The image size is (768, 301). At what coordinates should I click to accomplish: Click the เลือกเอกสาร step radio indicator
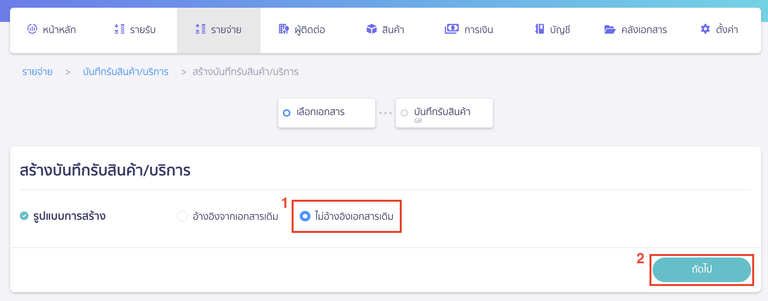286,112
